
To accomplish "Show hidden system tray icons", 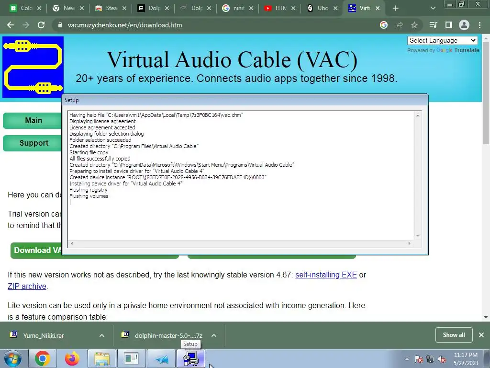I will 407,359.
